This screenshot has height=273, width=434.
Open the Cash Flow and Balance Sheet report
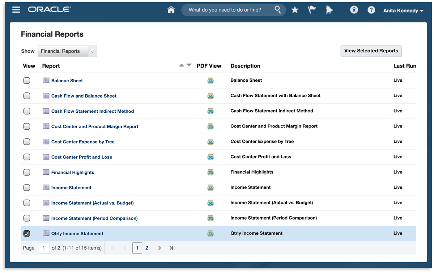click(84, 96)
